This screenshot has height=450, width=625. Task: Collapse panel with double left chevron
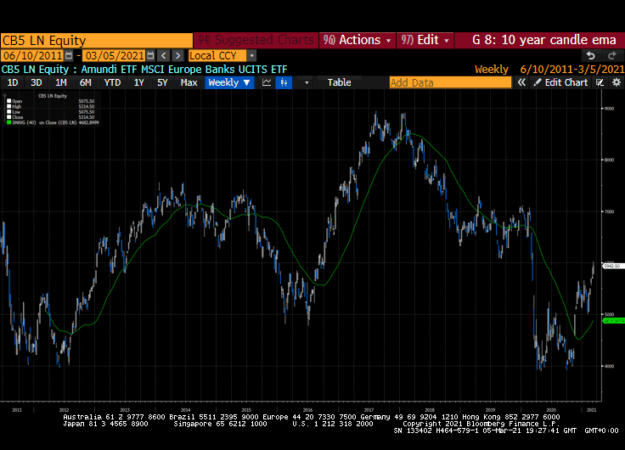[x=522, y=82]
